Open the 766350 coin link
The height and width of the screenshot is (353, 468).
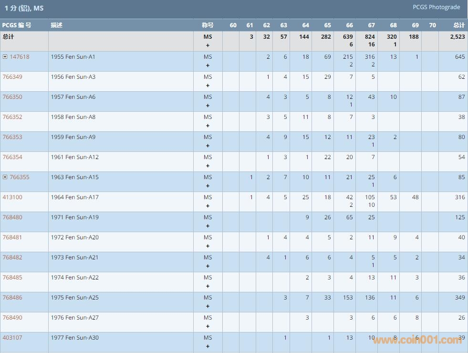click(12, 97)
